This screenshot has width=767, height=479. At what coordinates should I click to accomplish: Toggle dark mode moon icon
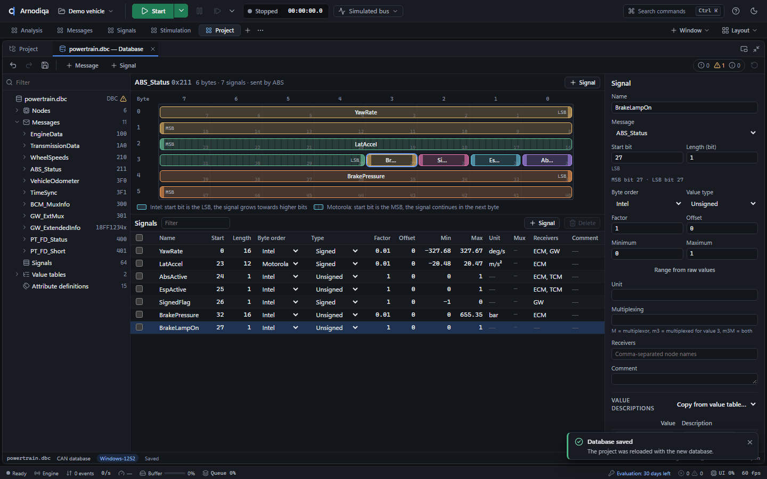coord(754,11)
